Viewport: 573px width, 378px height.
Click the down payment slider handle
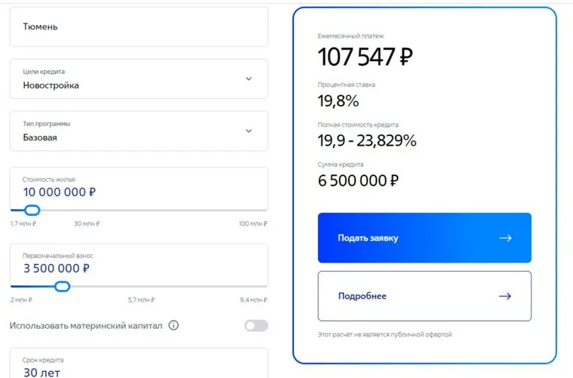coord(63,287)
